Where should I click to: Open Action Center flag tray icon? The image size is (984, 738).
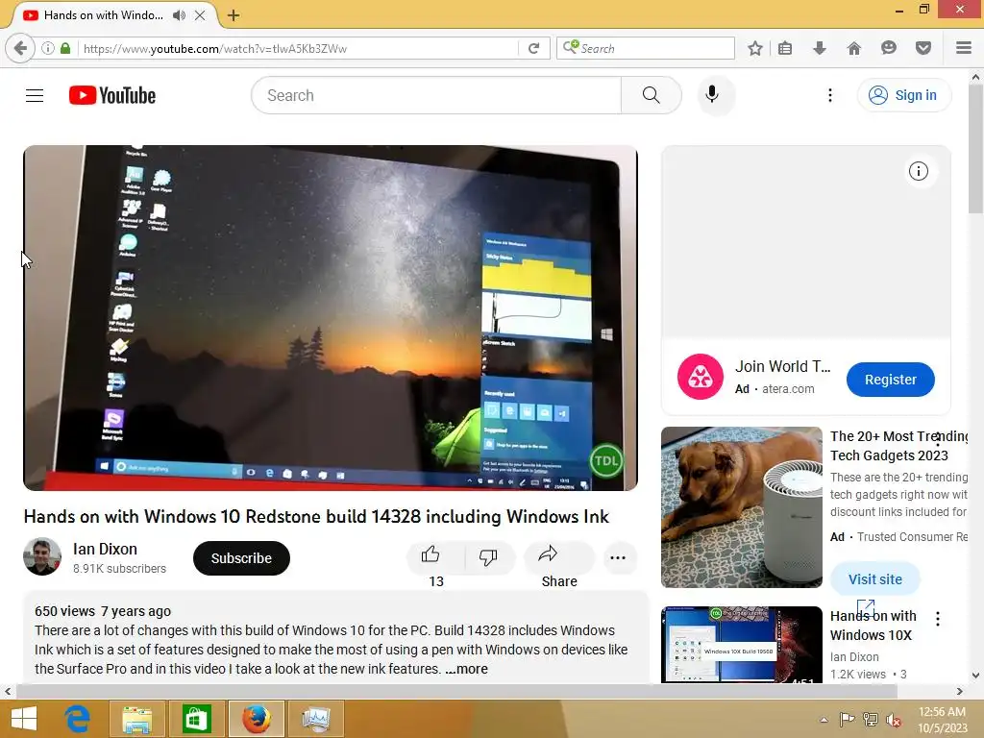(x=847, y=720)
